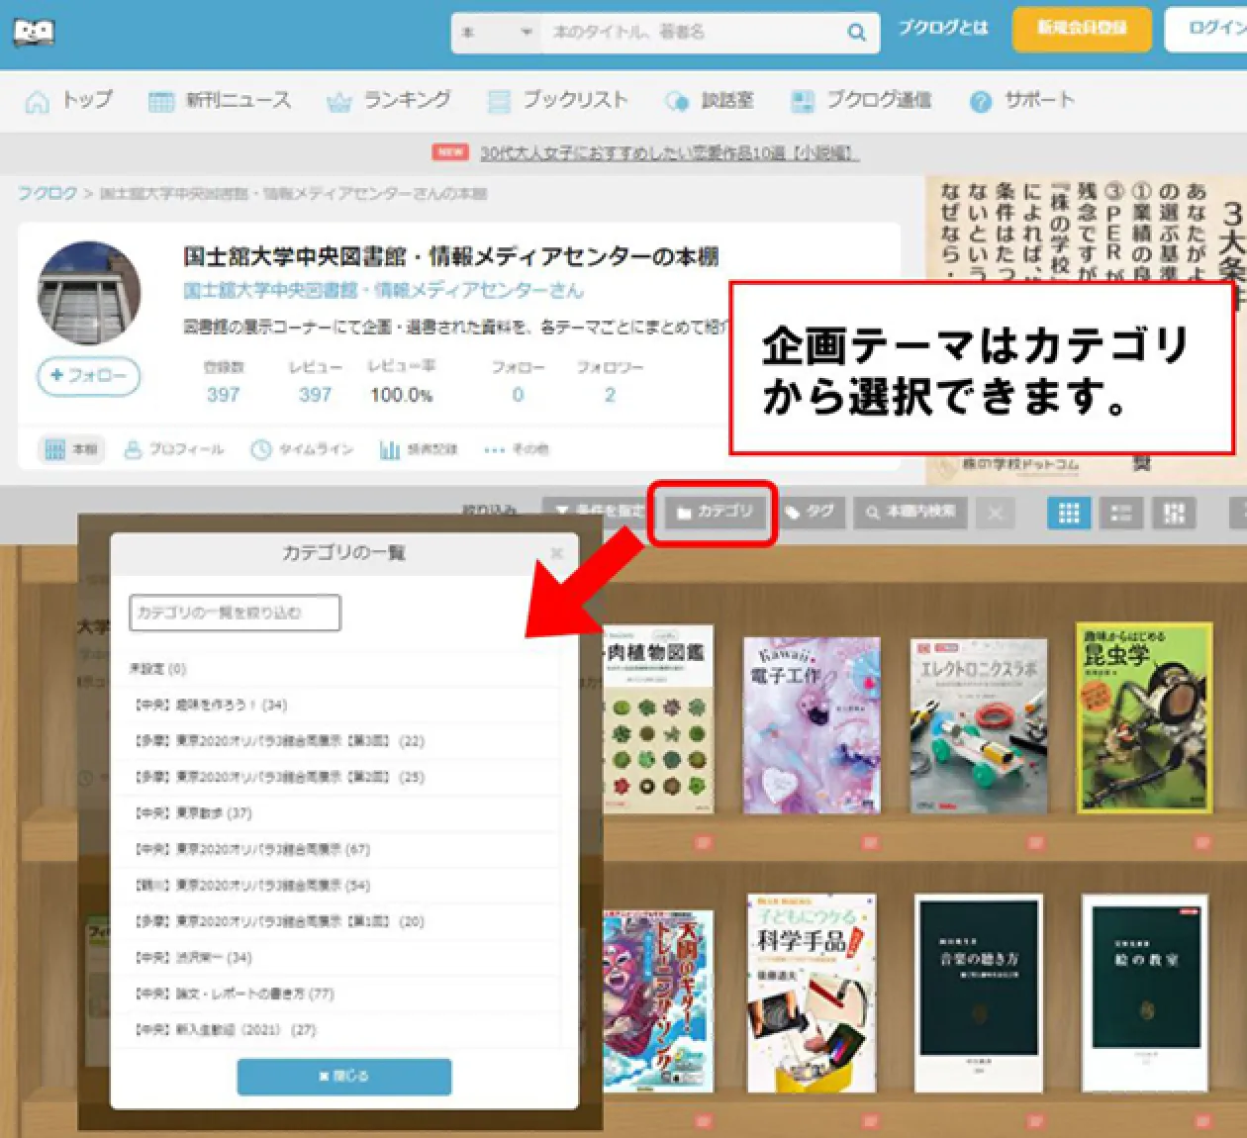Click the ブクログ breadcrumb link

coord(47,193)
